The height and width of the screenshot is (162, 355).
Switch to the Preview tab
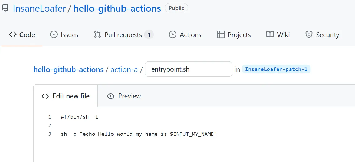124,96
